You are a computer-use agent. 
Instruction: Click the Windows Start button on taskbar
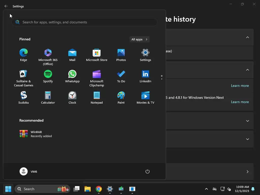point(8,189)
